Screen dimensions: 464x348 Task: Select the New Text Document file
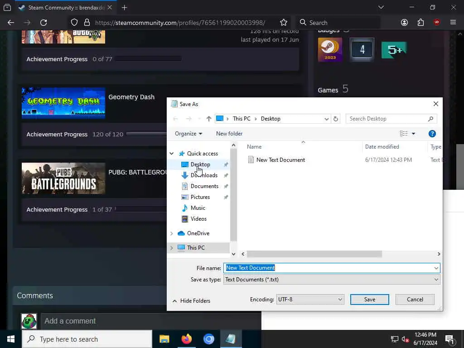coord(280,160)
